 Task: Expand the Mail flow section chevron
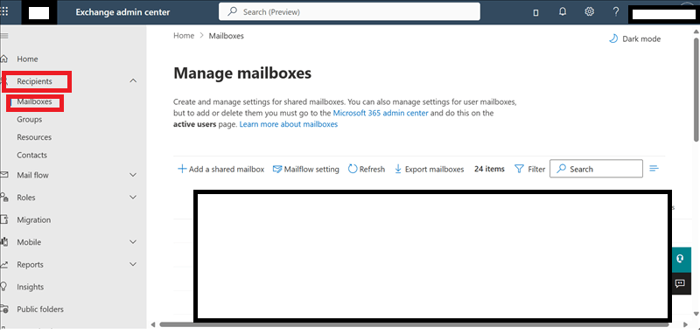click(x=133, y=175)
